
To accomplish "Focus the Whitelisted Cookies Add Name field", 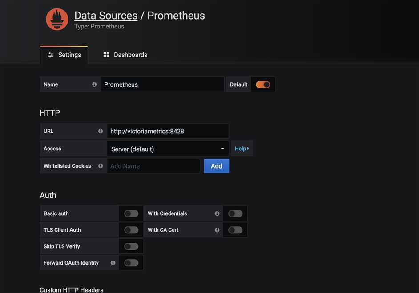I will (x=153, y=166).
